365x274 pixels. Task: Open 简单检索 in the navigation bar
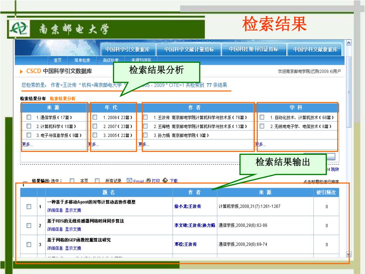pyautogui.click(x=82, y=60)
